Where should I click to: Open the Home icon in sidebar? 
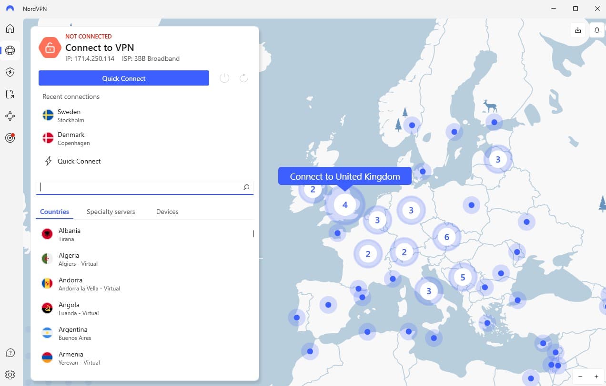(x=10, y=29)
